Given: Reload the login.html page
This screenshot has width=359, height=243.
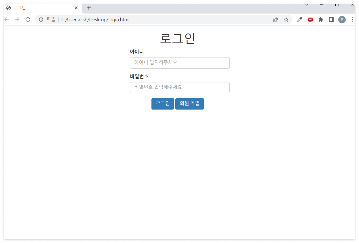Looking at the screenshot, I should tap(28, 19).
